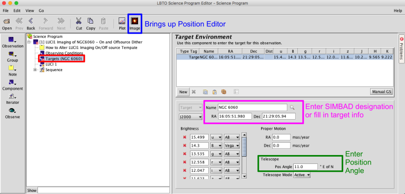
Task: Copy target coordinates icon next to delete
Action: click(206, 92)
